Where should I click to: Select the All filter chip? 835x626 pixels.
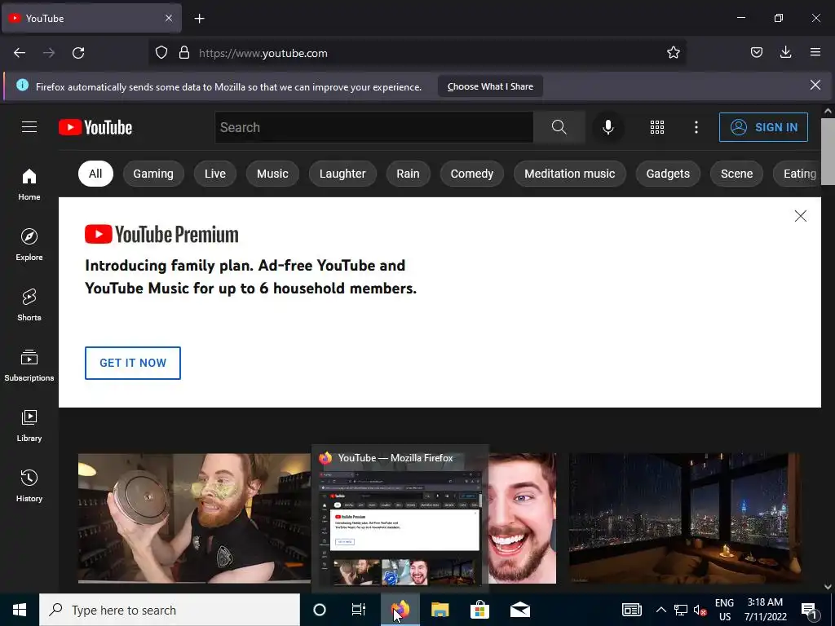coord(95,174)
